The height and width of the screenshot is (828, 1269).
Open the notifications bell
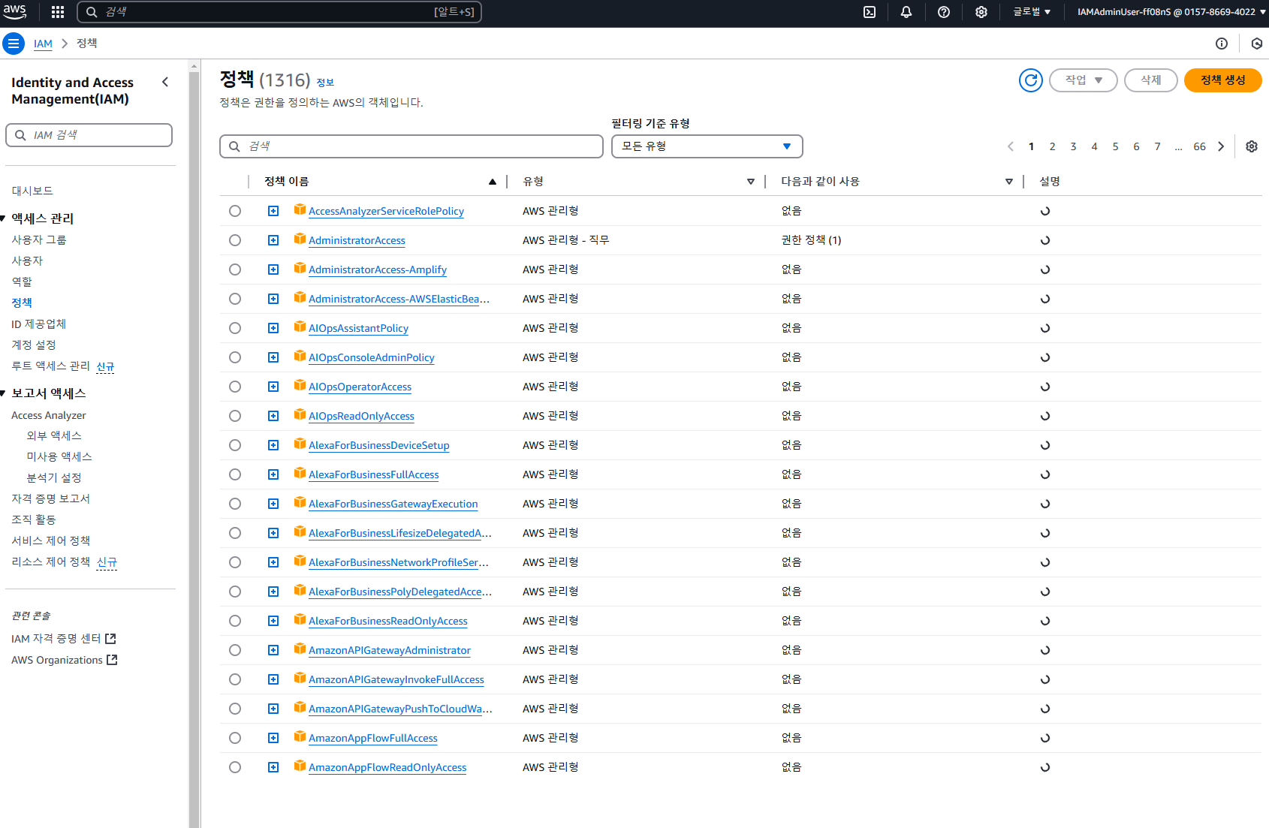point(906,12)
